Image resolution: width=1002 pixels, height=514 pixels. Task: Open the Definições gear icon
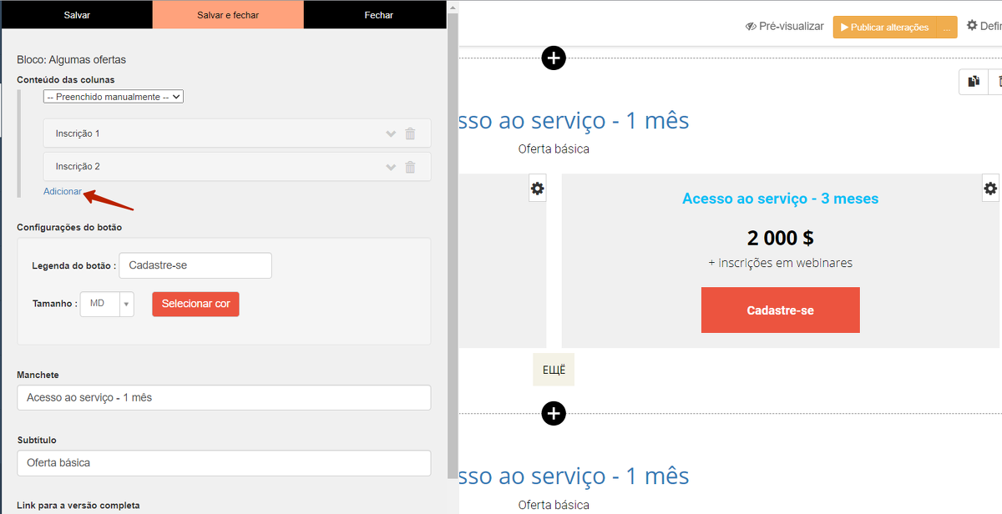(972, 26)
